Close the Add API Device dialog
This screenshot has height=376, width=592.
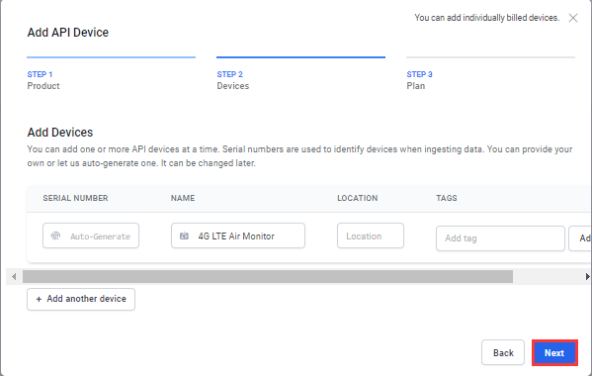point(573,18)
